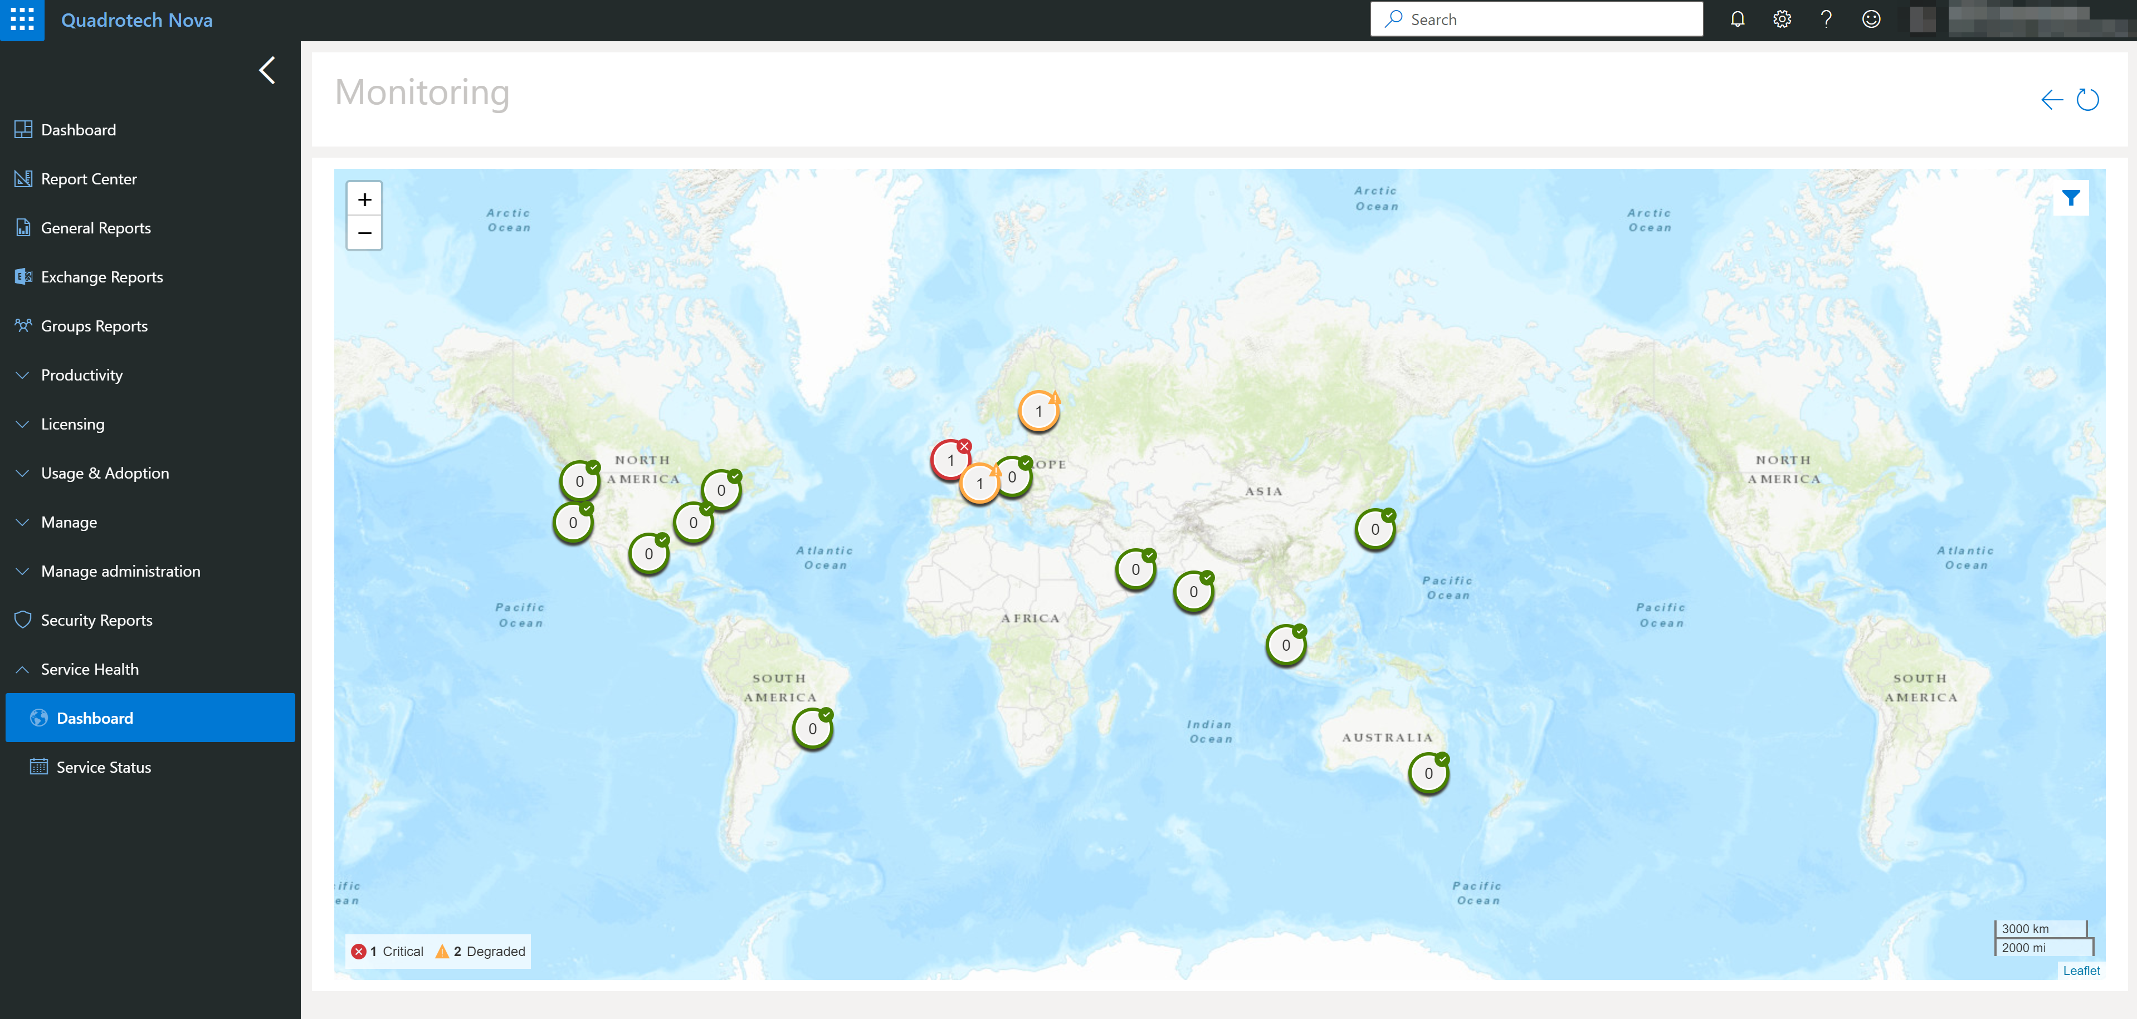This screenshot has height=1019, width=2137.
Task: Open the notifications bell icon
Action: click(1737, 19)
